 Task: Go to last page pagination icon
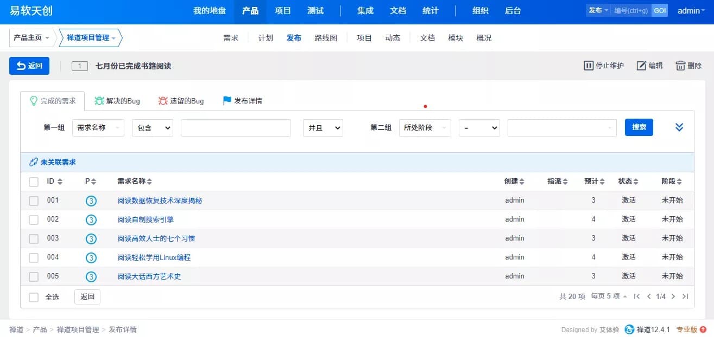[x=685, y=296]
